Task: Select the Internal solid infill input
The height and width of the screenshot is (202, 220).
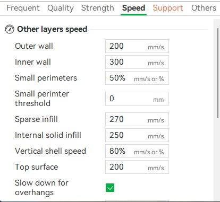Action: [x=137, y=135]
